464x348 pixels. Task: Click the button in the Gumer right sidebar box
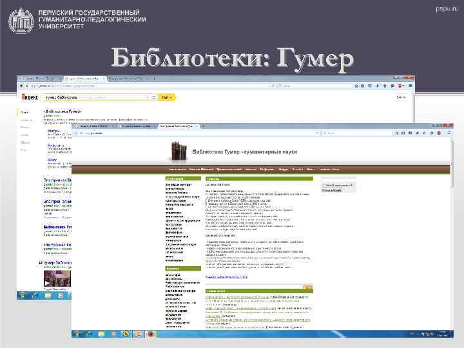[x=332, y=190]
